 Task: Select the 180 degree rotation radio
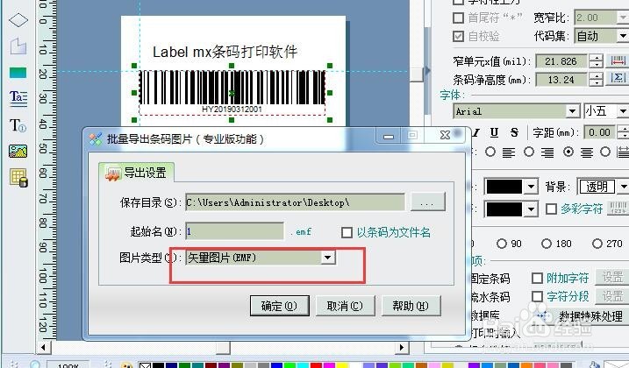coord(547,244)
